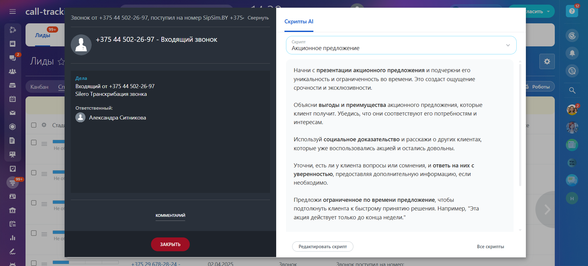Switch to the Скрипты AI tab
Screen dimensions: 588x266
[299, 22]
